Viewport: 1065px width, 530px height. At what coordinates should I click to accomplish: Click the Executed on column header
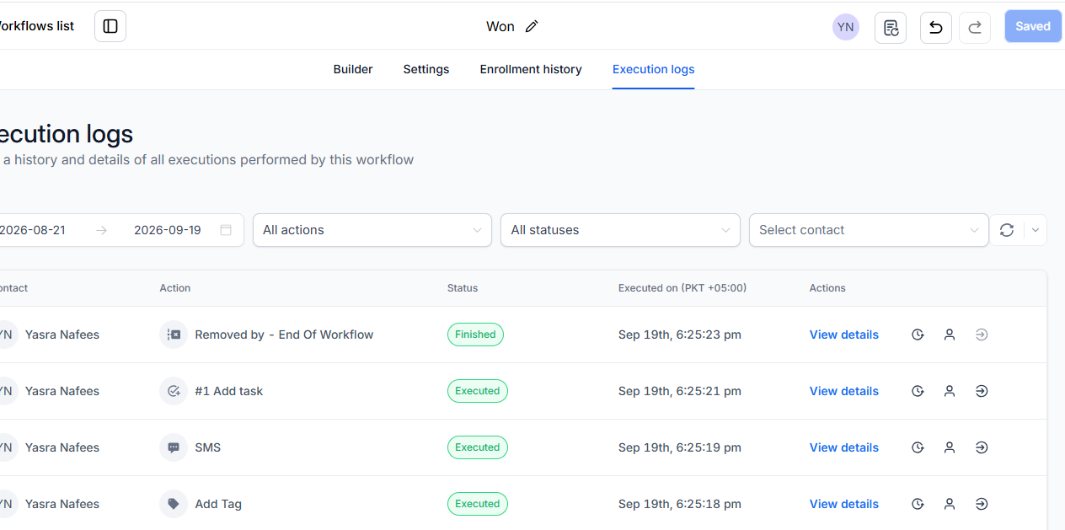pyautogui.click(x=682, y=288)
